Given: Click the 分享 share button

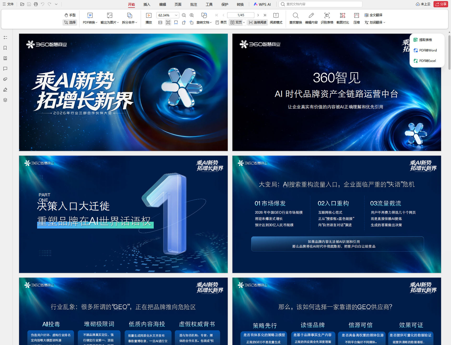Looking at the screenshot, I should [441, 4].
